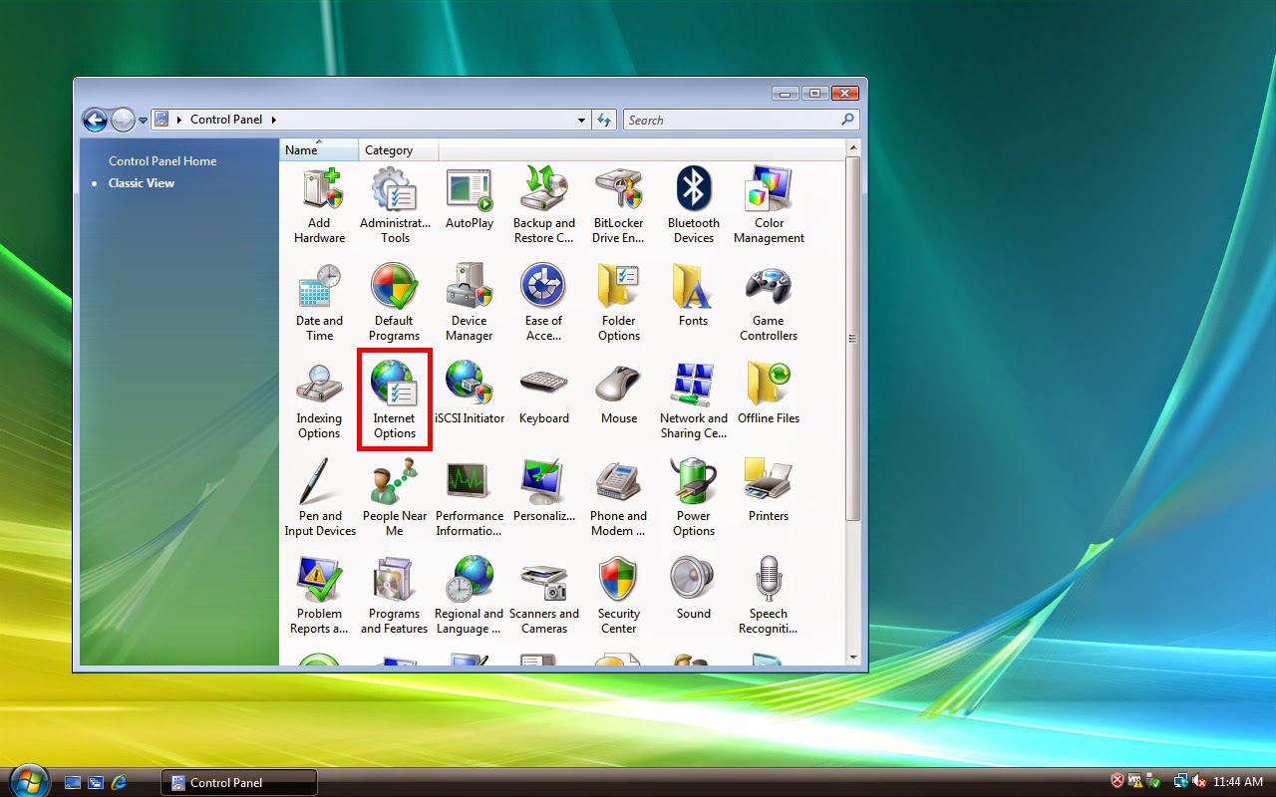Open the address bar history dropdown
Image resolution: width=1276 pixels, height=797 pixels.
(582, 121)
